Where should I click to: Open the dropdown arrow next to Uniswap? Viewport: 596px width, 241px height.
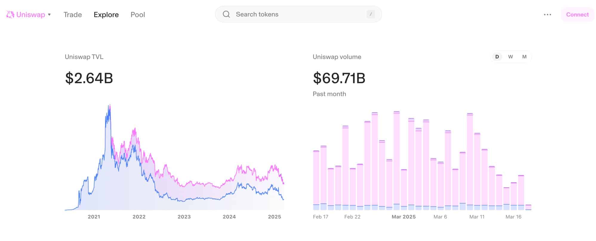50,15
